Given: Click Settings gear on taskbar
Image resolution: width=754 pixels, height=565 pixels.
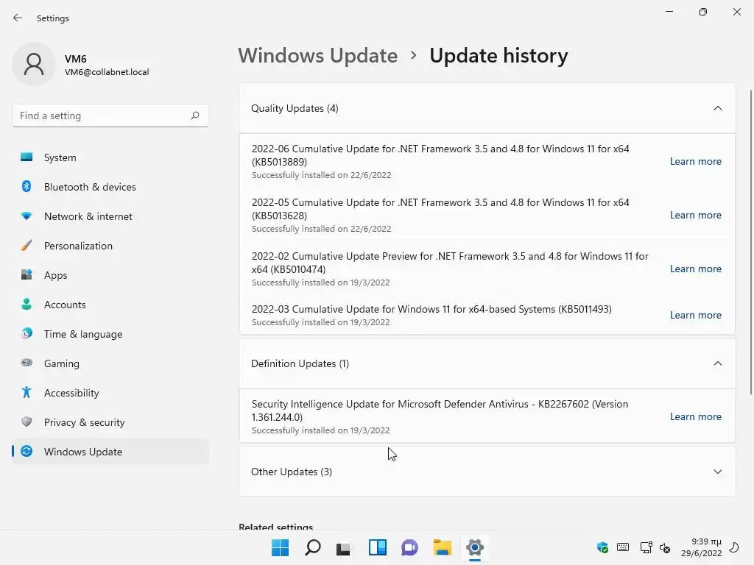Looking at the screenshot, I should (475, 547).
